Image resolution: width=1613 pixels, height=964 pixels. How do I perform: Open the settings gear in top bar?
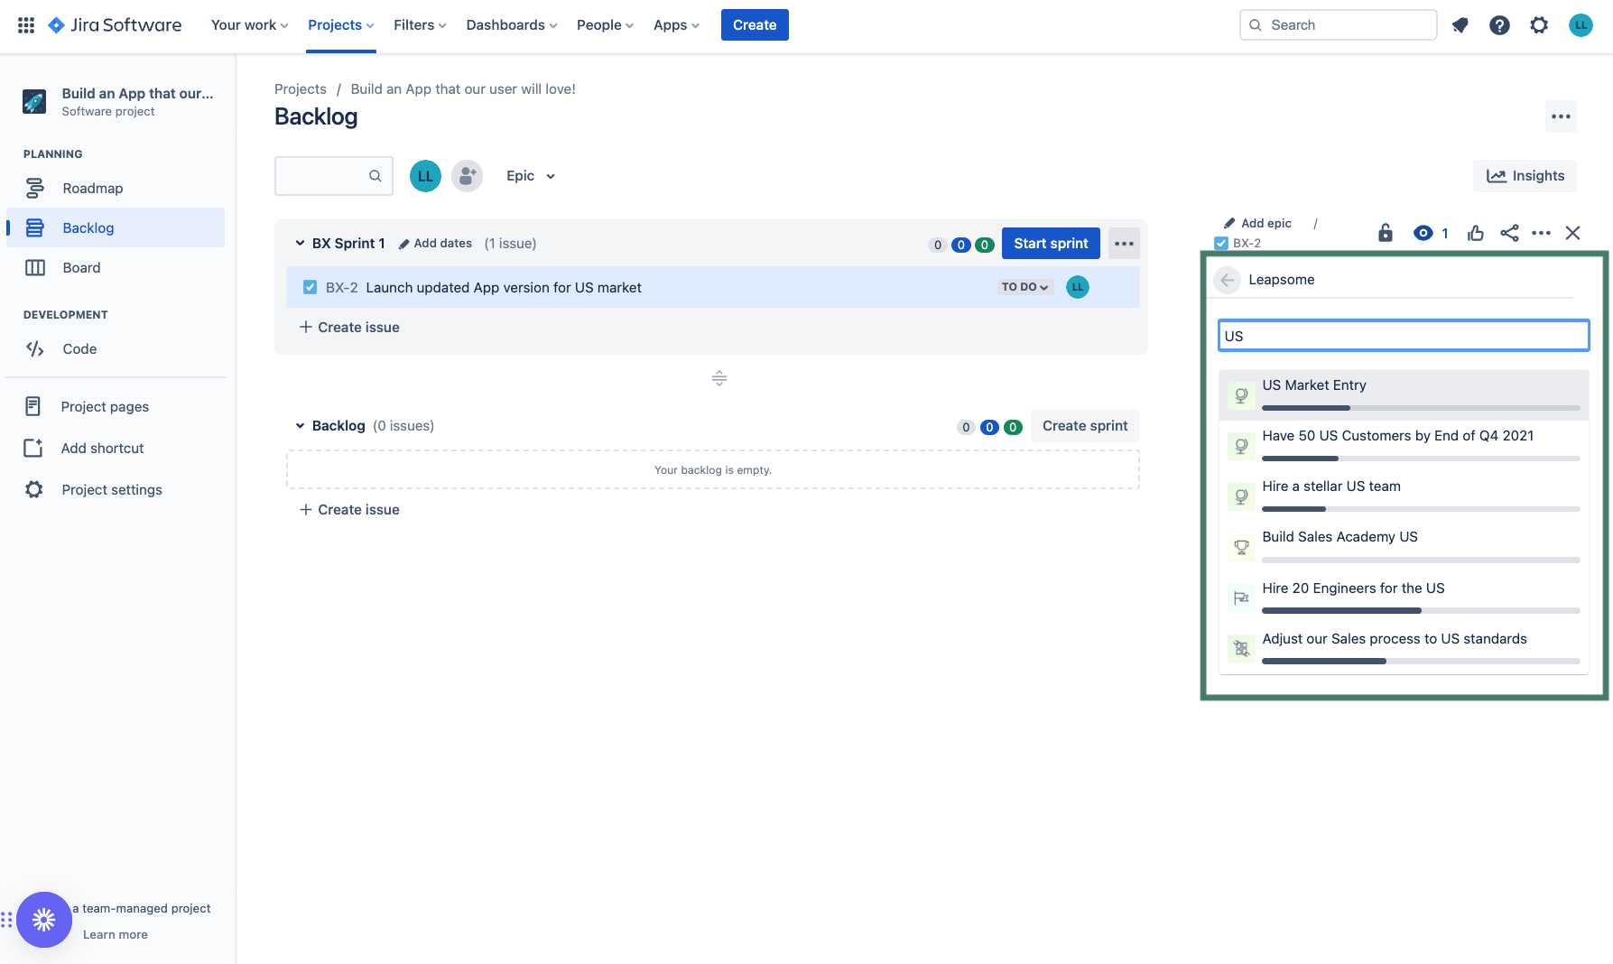click(1539, 25)
